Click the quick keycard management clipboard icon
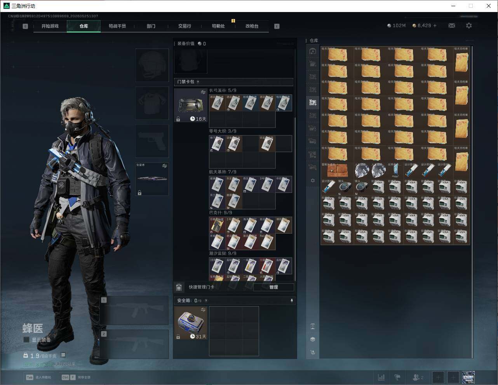 click(179, 287)
